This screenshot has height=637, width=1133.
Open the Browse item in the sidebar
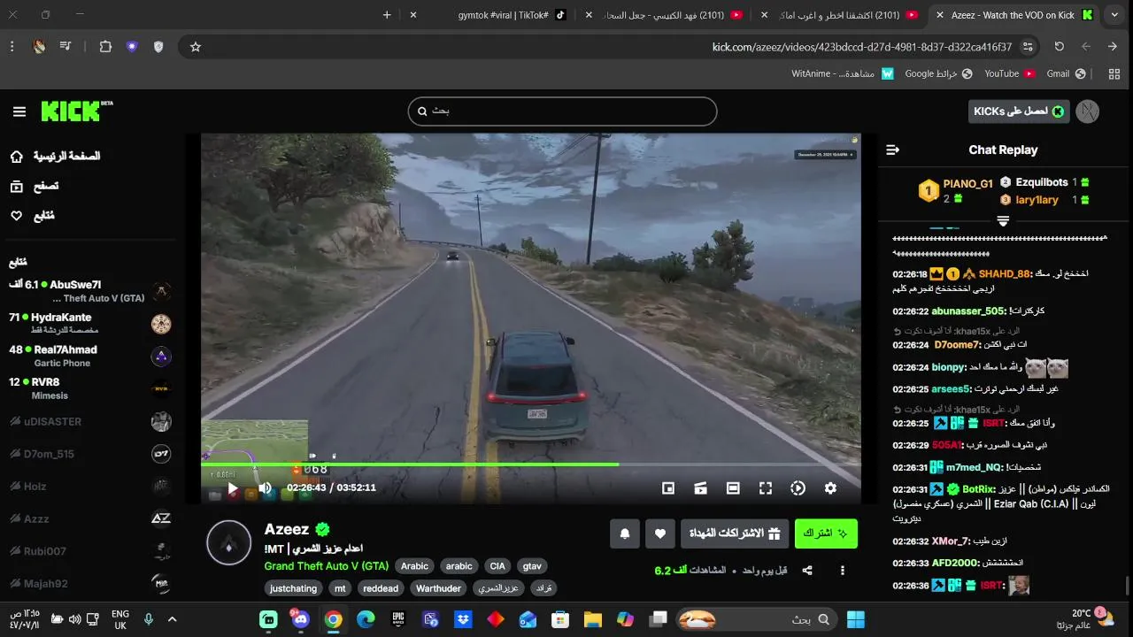[x=35, y=186]
